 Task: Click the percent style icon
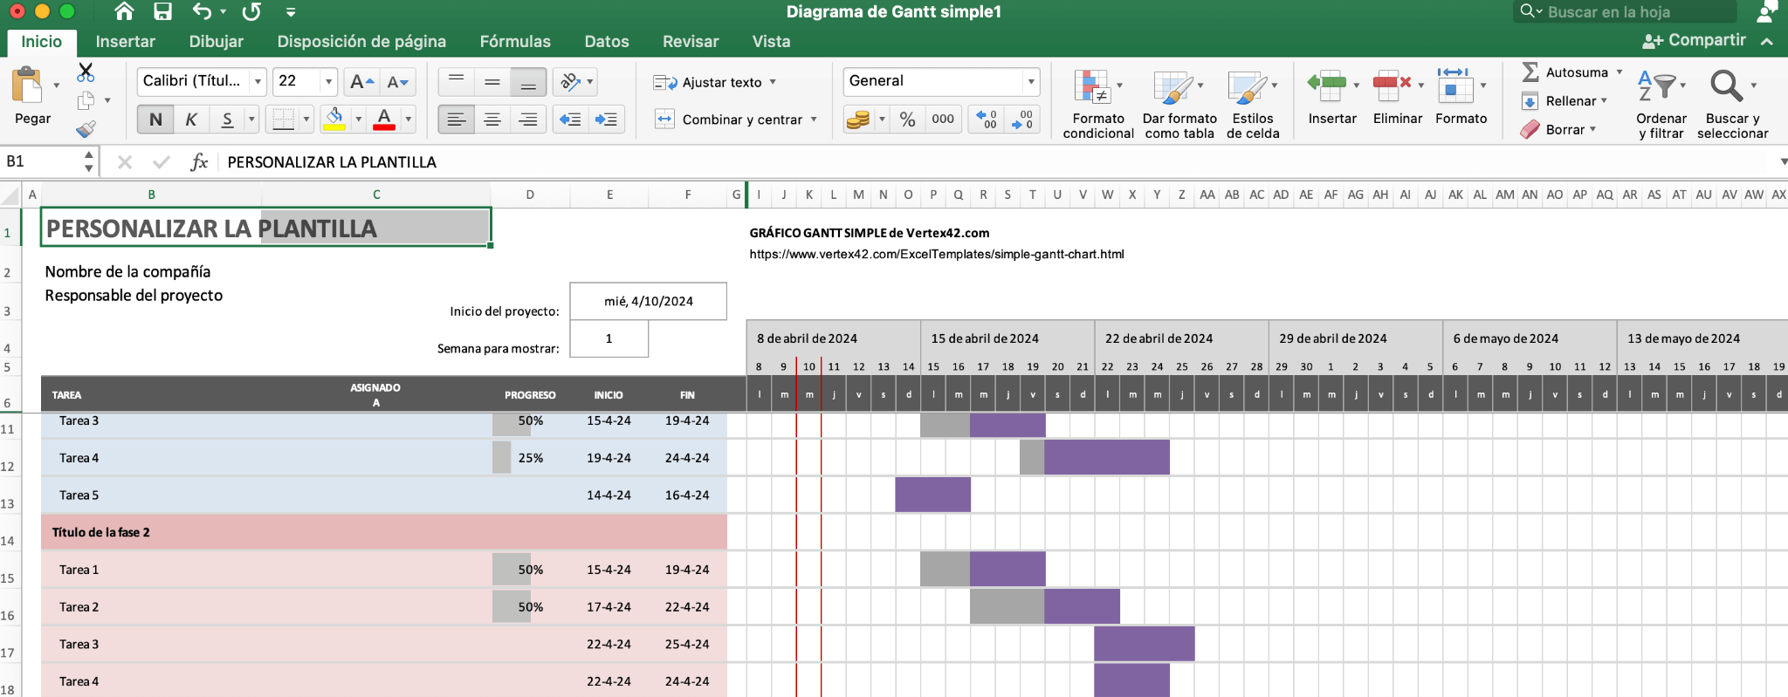pyautogui.click(x=908, y=120)
